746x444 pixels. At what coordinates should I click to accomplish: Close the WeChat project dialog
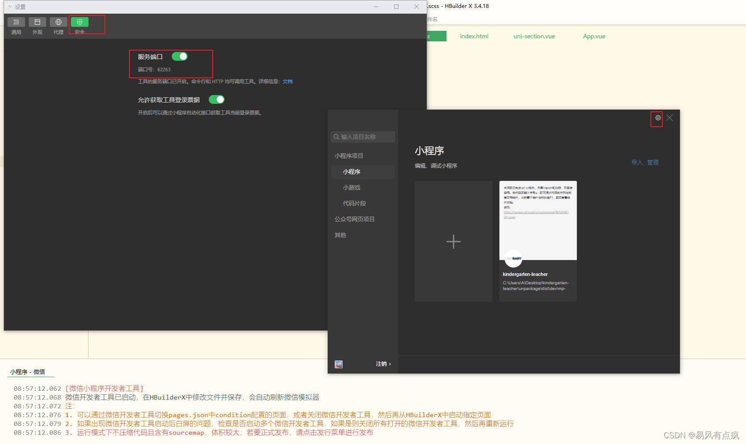(x=670, y=118)
